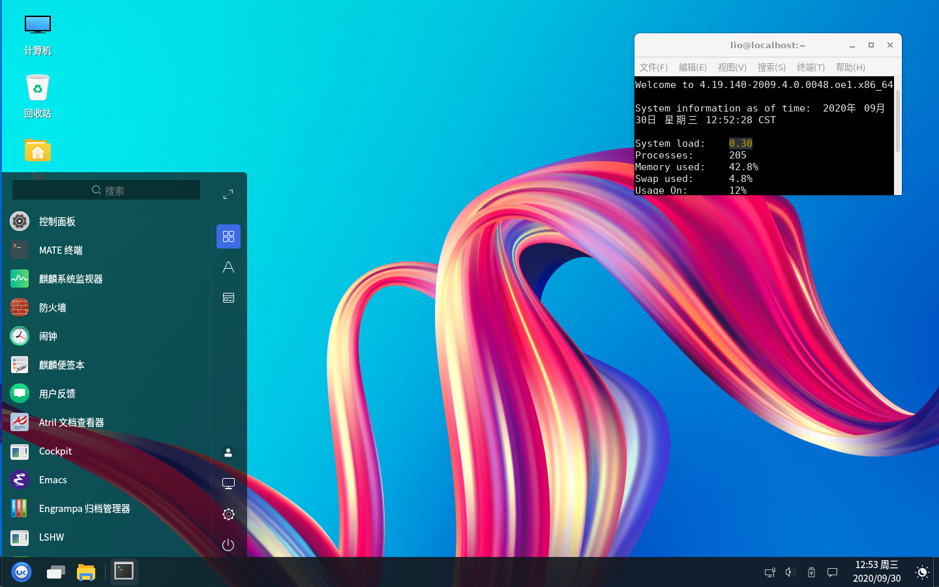Open Engrampa 归档管理器

[x=84, y=509]
